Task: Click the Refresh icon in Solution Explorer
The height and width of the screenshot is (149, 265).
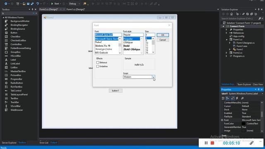Action: point(248,14)
